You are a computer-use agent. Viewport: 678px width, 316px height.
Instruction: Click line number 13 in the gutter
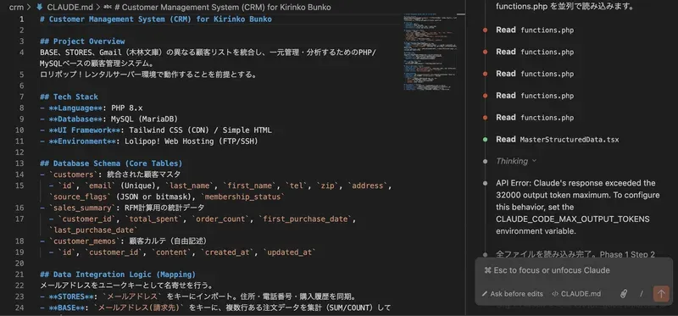[x=19, y=164]
